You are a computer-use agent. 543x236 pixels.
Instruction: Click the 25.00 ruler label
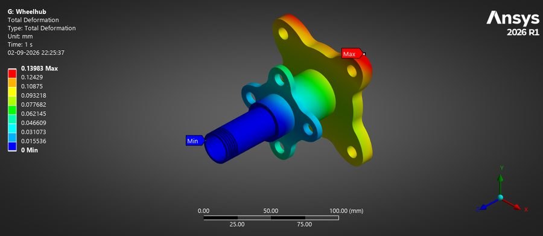[x=237, y=224]
